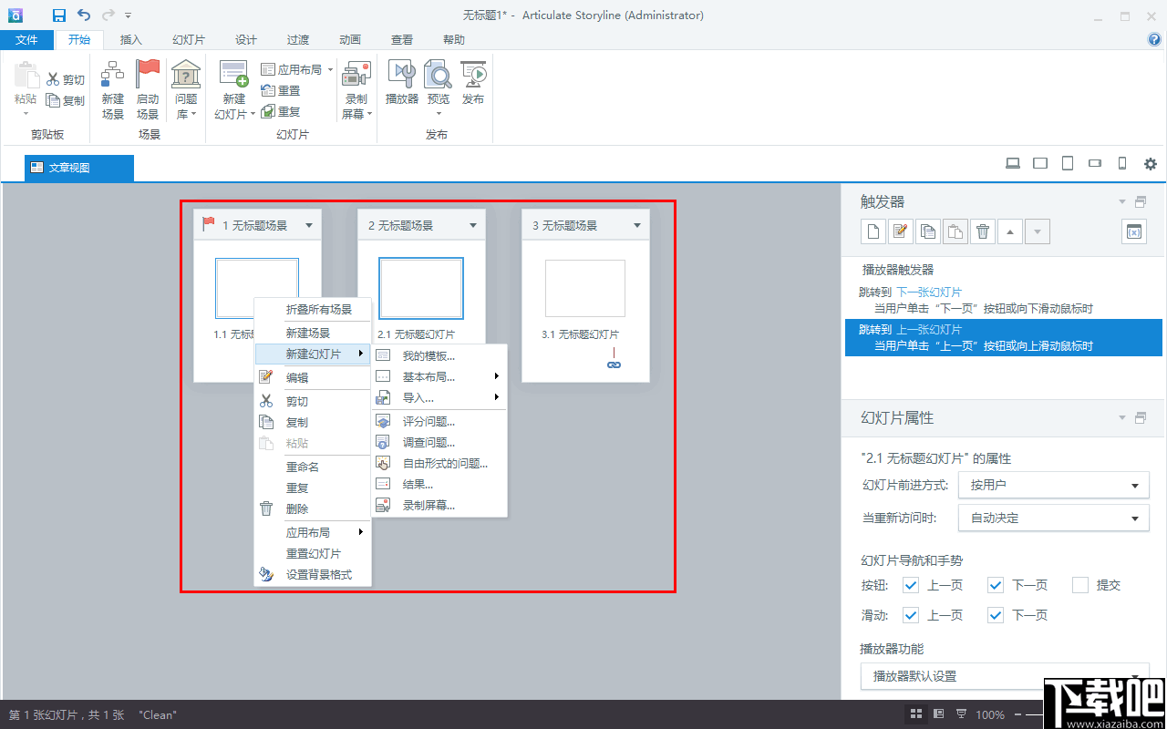Edit the selected trigger with pencil icon
This screenshot has width=1167, height=729.
(x=900, y=231)
